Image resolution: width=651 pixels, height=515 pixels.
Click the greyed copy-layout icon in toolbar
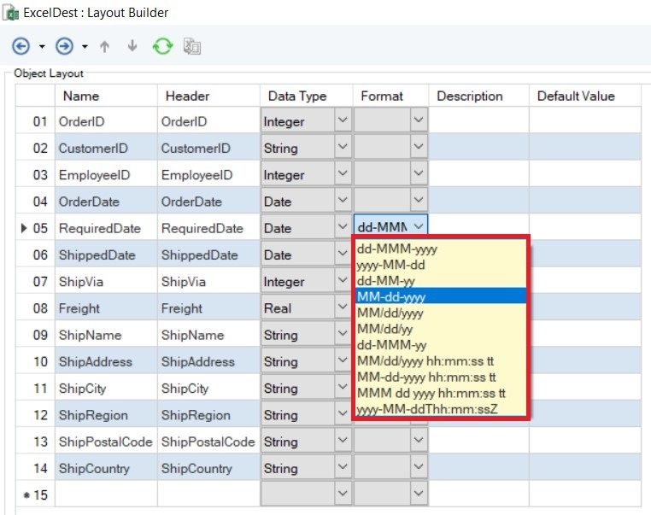tap(192, 46)
